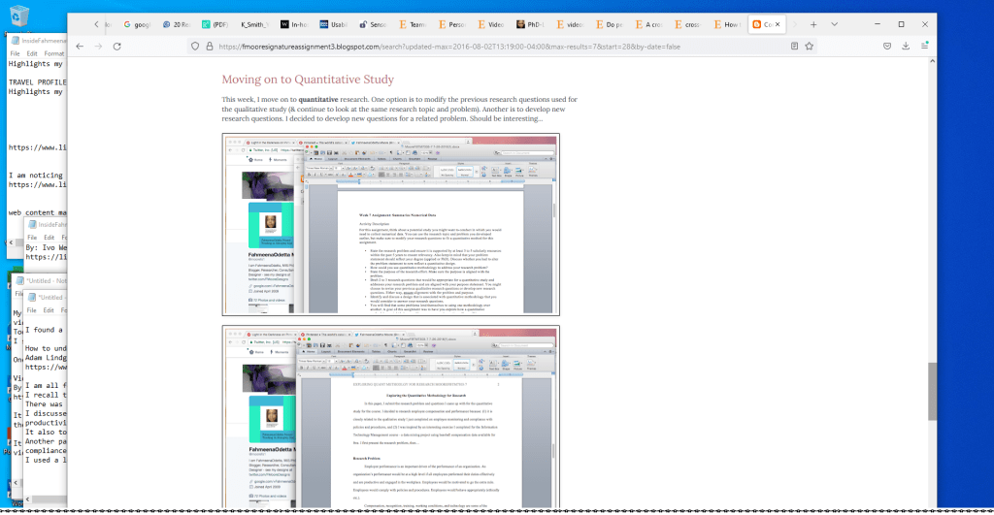
Task: Toggle reader view in address bar
Action: tap(795, 46)
